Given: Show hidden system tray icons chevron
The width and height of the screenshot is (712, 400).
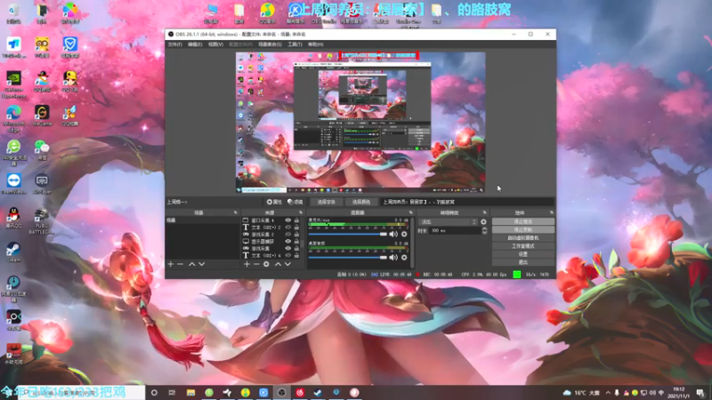Looking at the screenshot, I should click(608, 393).
